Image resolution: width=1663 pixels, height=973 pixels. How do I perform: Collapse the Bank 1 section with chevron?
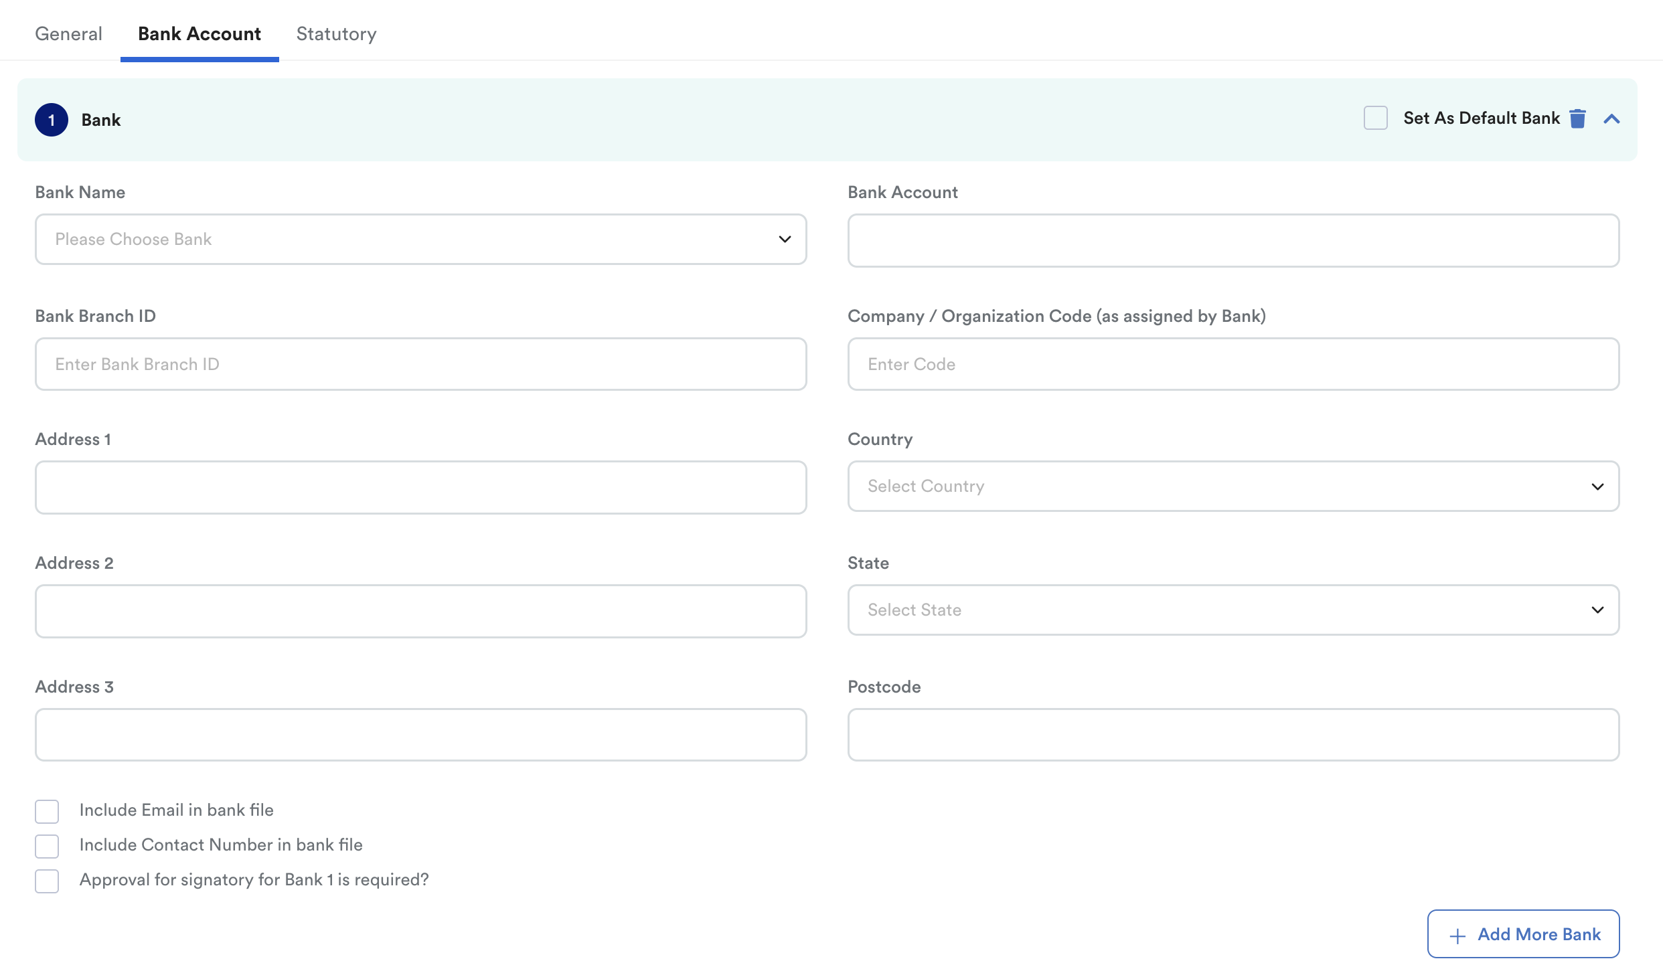[1611, 119]
